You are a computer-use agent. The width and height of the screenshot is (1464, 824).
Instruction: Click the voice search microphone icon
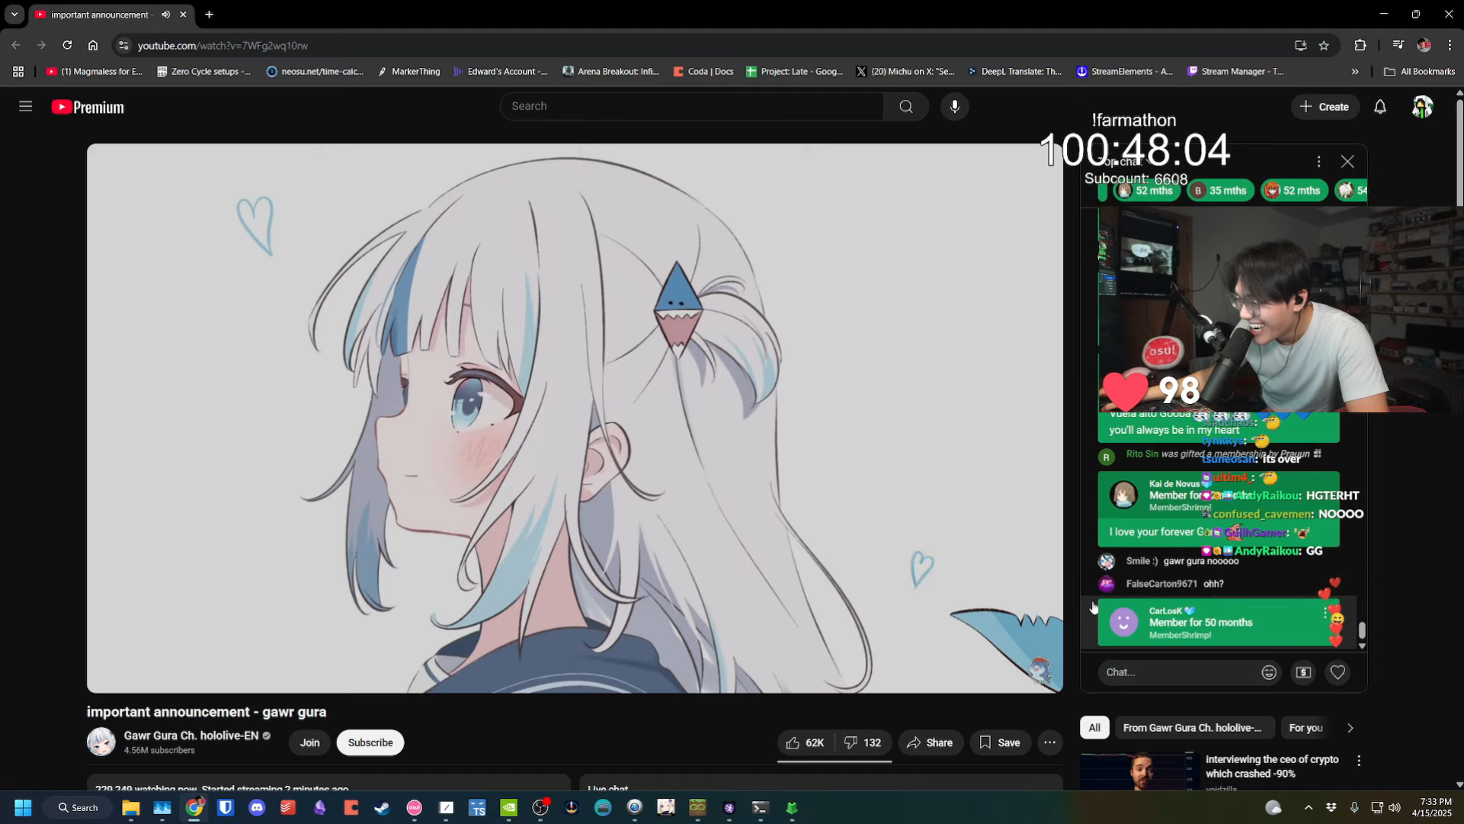[954, 107]
